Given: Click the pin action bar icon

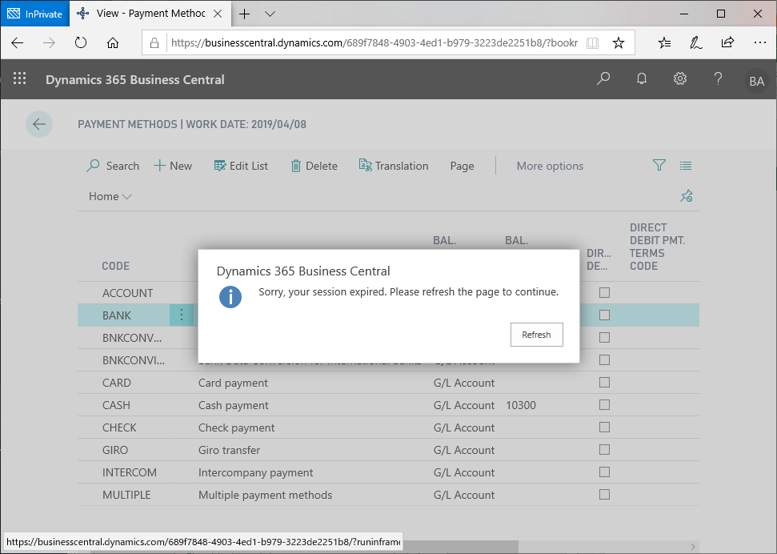Looking at the screenshot, I should tap(687, 196).
